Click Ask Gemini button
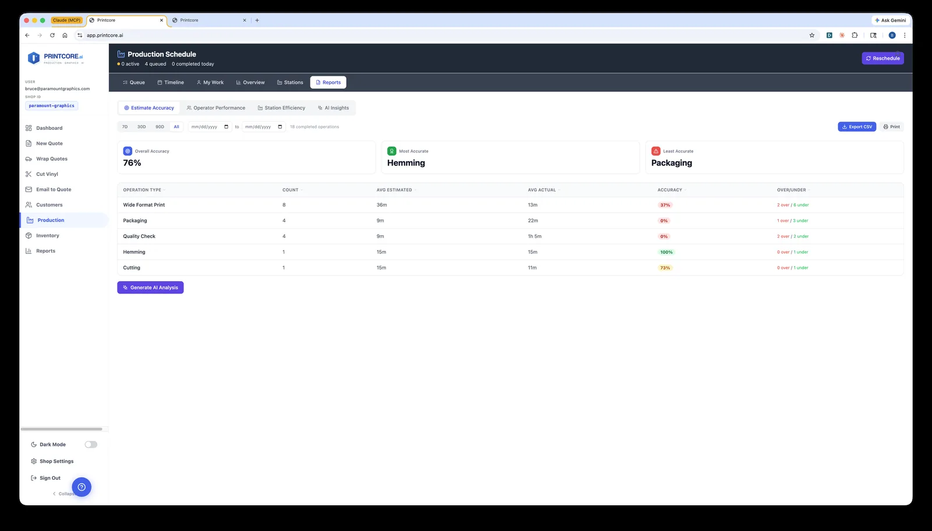 coord(890,20)
